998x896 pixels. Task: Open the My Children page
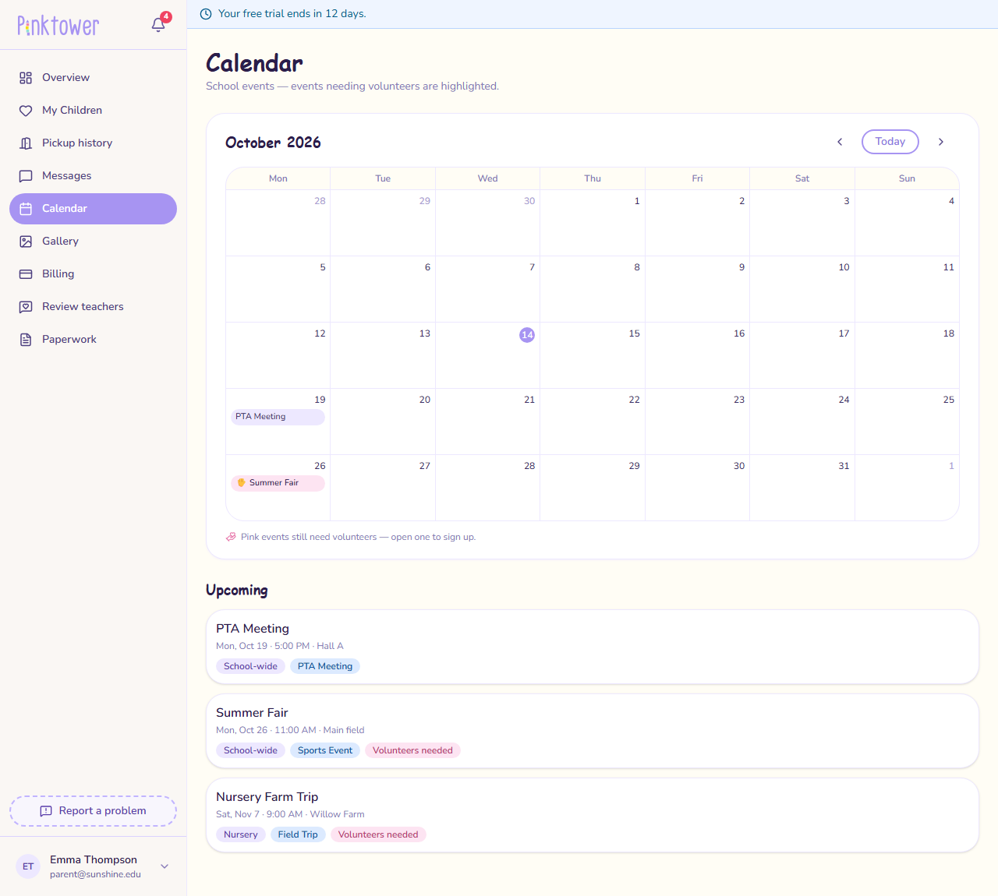(x=93, y=111)
